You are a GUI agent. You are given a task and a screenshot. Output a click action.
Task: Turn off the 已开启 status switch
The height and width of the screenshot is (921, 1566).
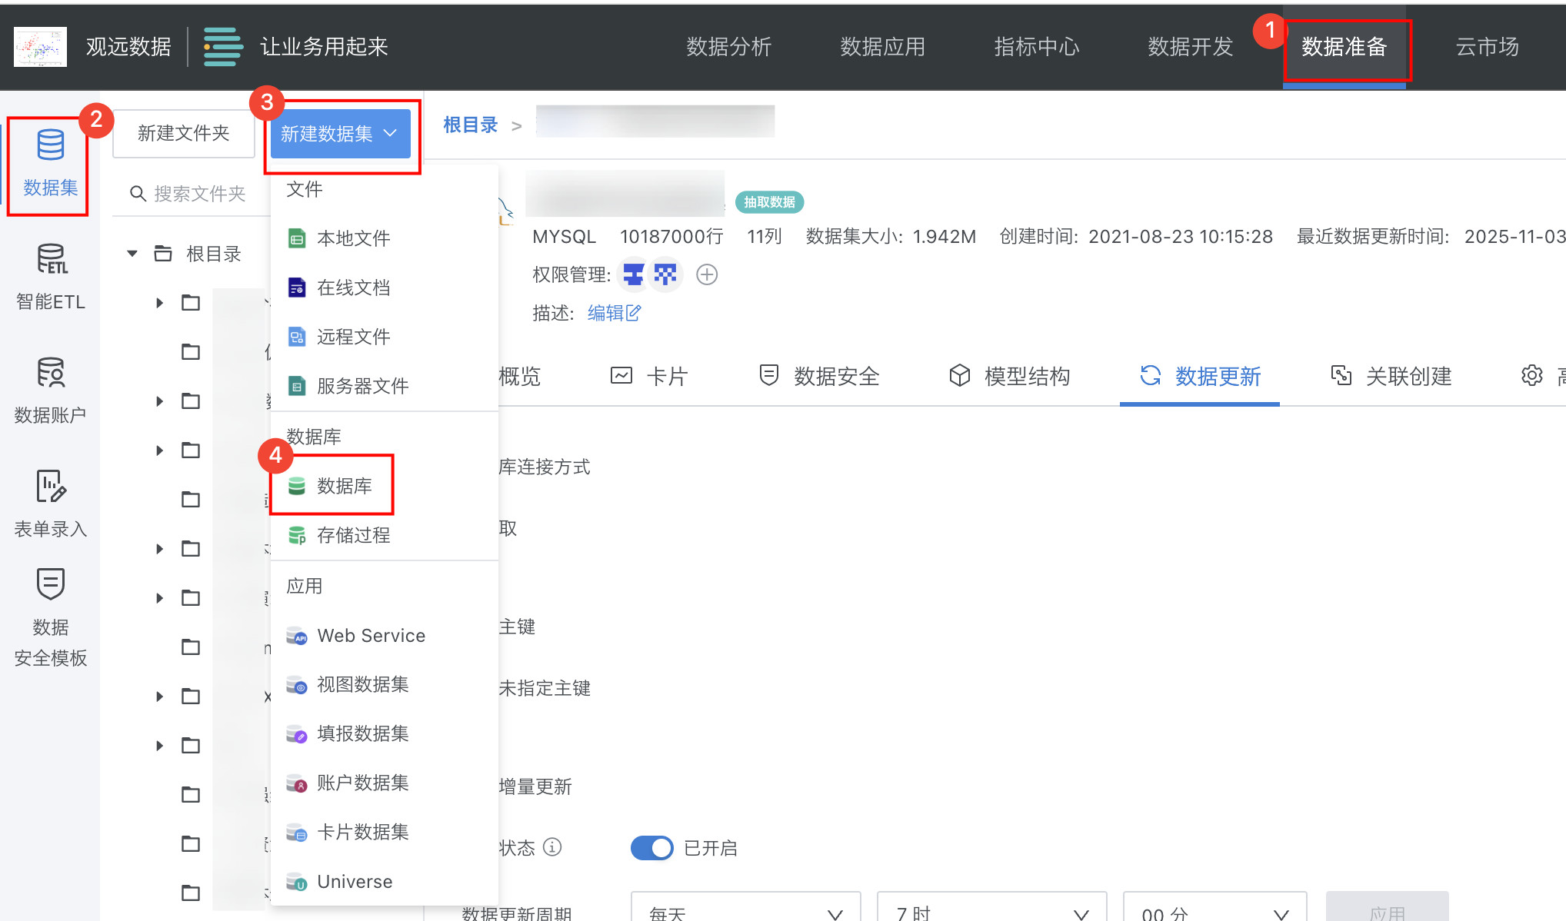(x=651, y=848)
